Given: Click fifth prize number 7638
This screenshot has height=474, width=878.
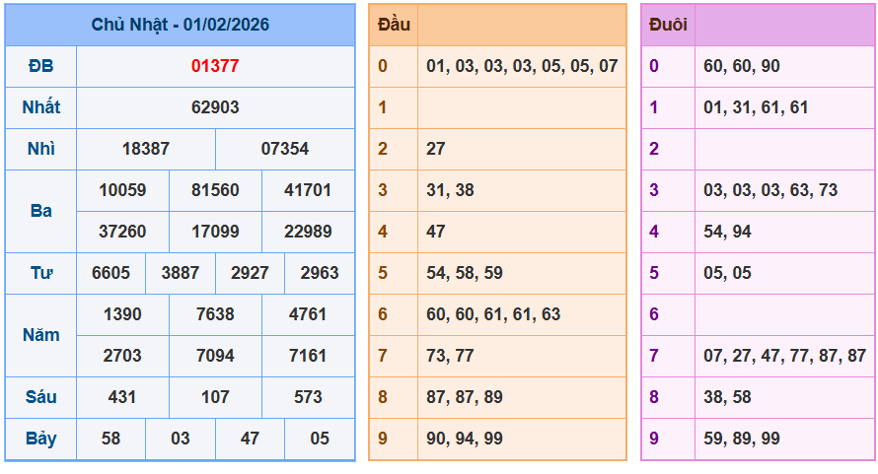Looking at the screenshot, I should tap(215, 314).
